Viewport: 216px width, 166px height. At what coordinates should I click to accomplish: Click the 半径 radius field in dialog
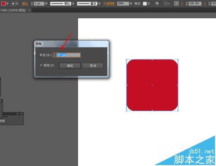click(x=68, y=55)
